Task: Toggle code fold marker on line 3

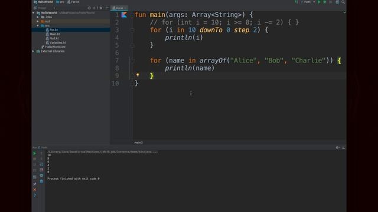Action: [132, 30]
